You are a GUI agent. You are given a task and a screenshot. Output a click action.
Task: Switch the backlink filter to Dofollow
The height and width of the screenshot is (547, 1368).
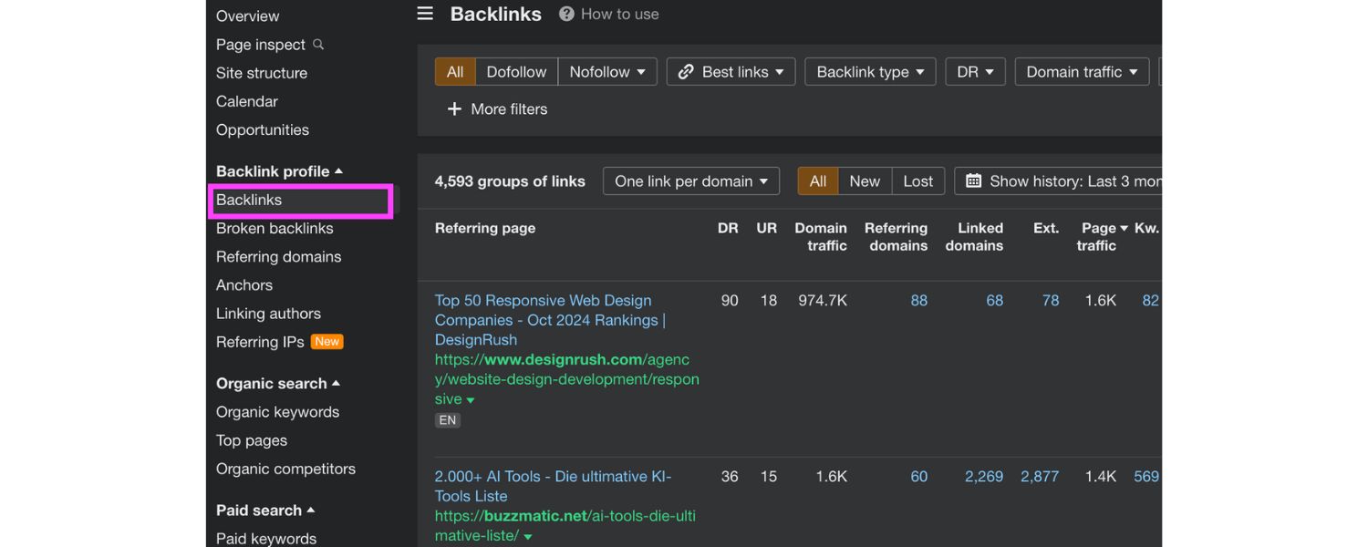click(516, 71)
